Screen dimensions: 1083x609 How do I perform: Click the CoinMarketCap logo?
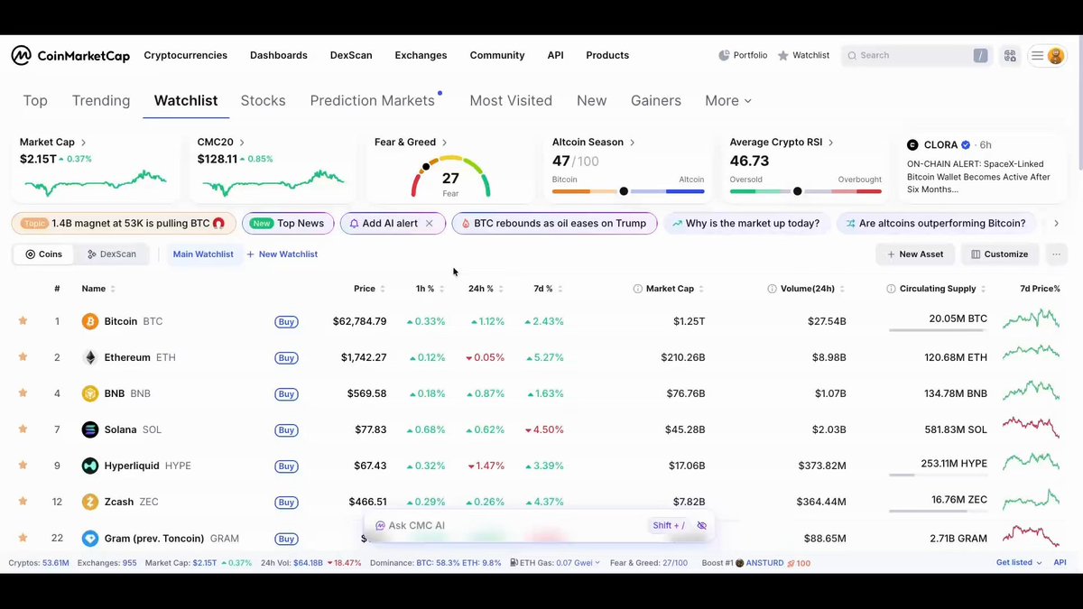(x=70, y=56)
